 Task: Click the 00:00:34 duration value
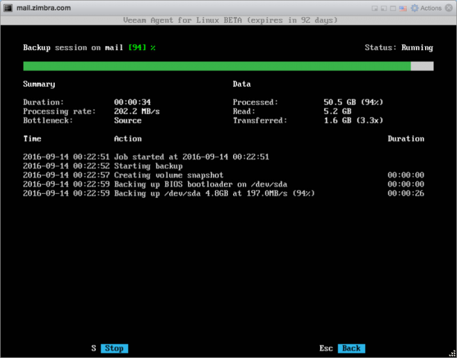point(133,102)
